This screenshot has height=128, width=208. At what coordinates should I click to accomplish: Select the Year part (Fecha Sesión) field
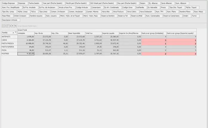click(x=53, y=3)
